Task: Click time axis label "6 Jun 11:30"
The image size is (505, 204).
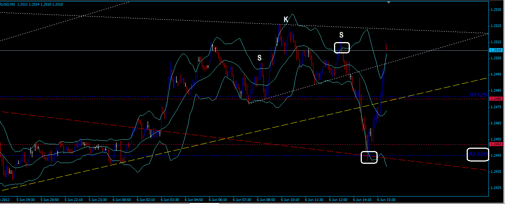Action: [x=314, y=200]
